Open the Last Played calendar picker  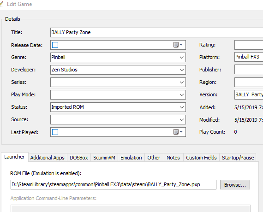coord(178,132)
